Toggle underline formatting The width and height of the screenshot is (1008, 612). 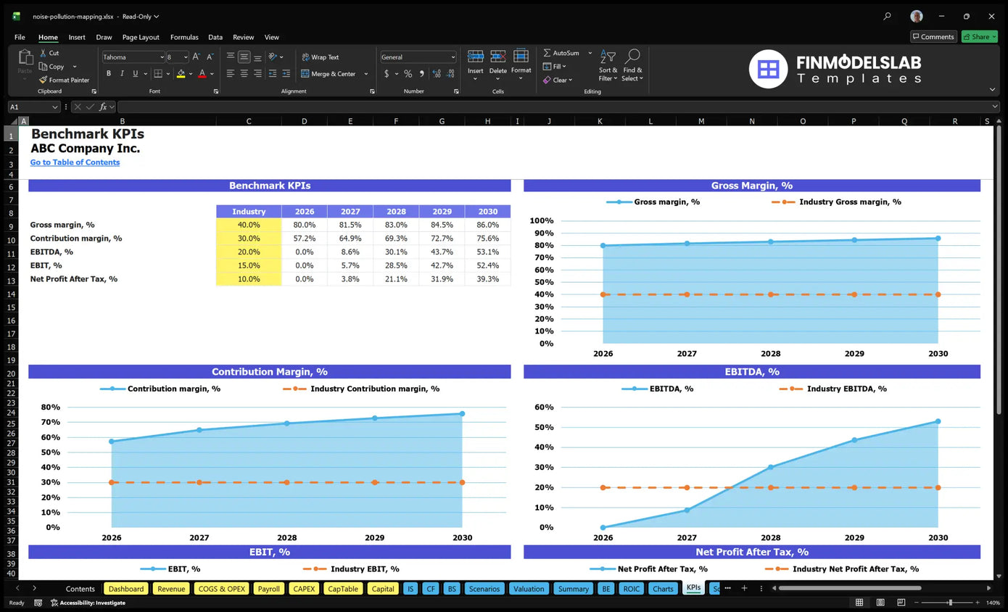pyautogui.click(x=135, y=73)
